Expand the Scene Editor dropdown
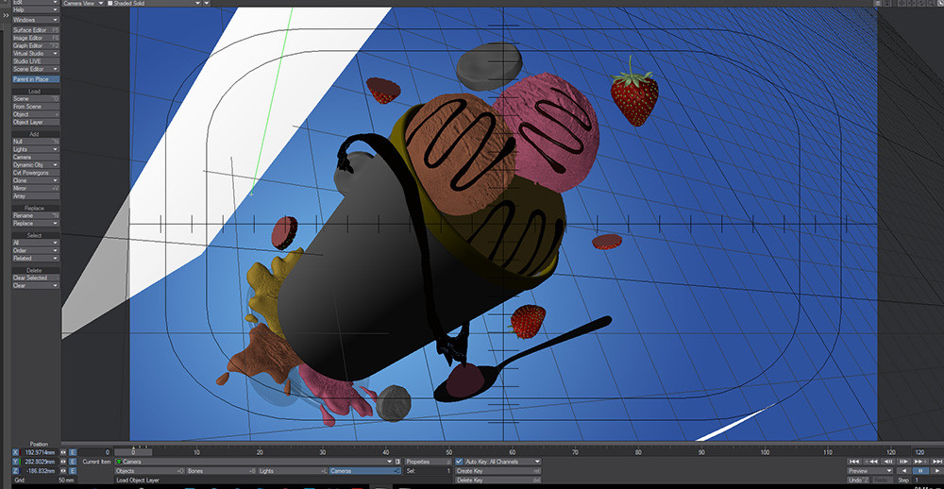 pos(36,69)
